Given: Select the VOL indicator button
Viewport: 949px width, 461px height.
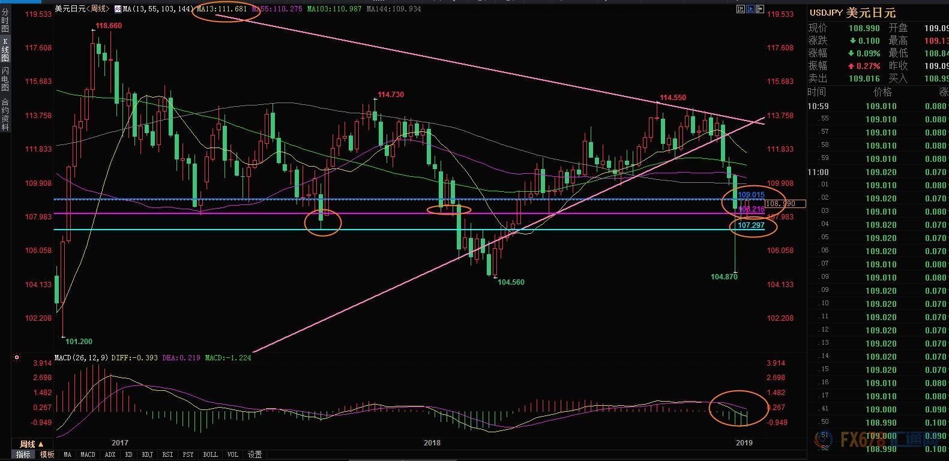Looking at the screenshot, I should point(233,455).
